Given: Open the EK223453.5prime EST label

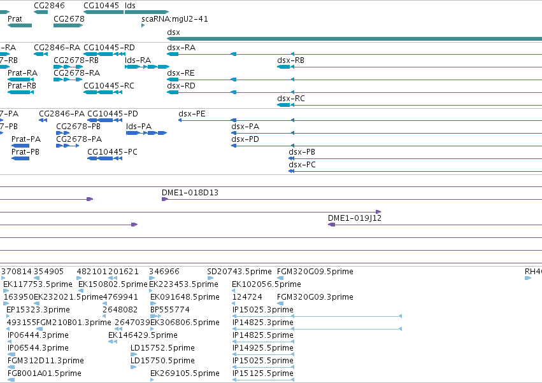Looking at the screenshot, I should click(x=184, y=284).
